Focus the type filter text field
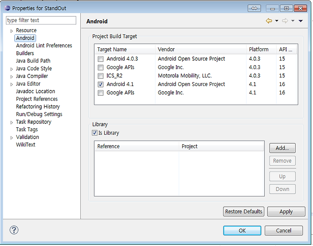 (x=41, y=20)
